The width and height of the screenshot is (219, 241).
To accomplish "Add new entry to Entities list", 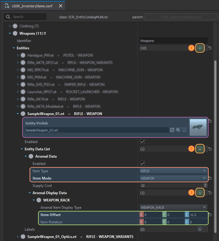I will [200, 48].
